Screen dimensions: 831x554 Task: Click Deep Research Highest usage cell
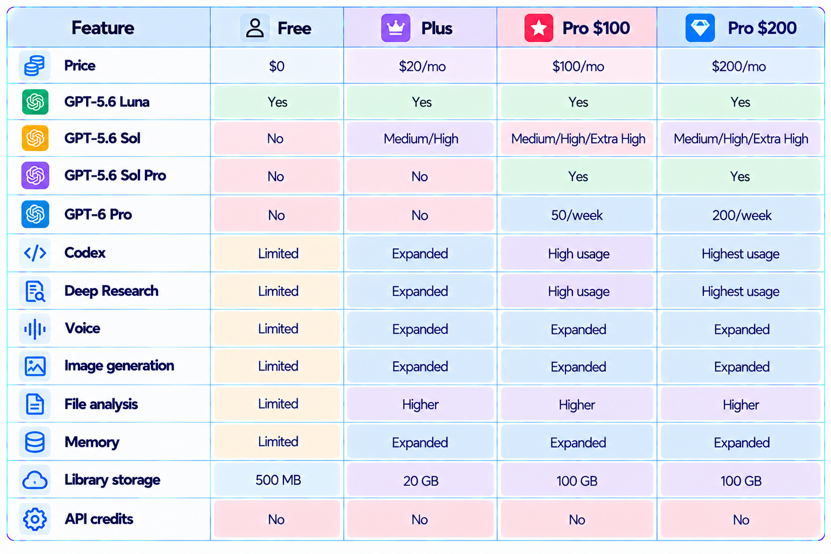click(x=740, y=291)
